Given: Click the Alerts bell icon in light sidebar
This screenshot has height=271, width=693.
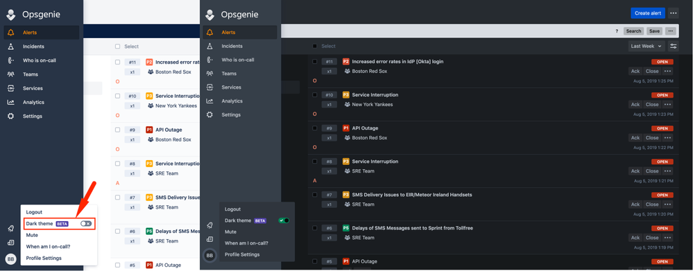Looking at the screenshot, I should pos(10,33).
